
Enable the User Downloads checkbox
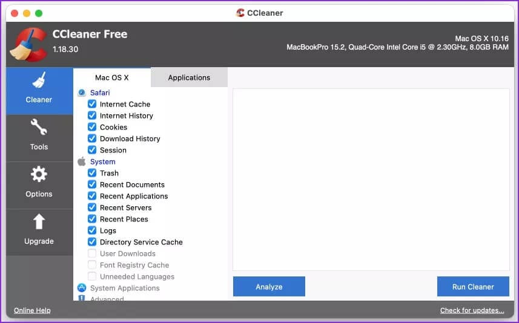click(x=92, y=253)
